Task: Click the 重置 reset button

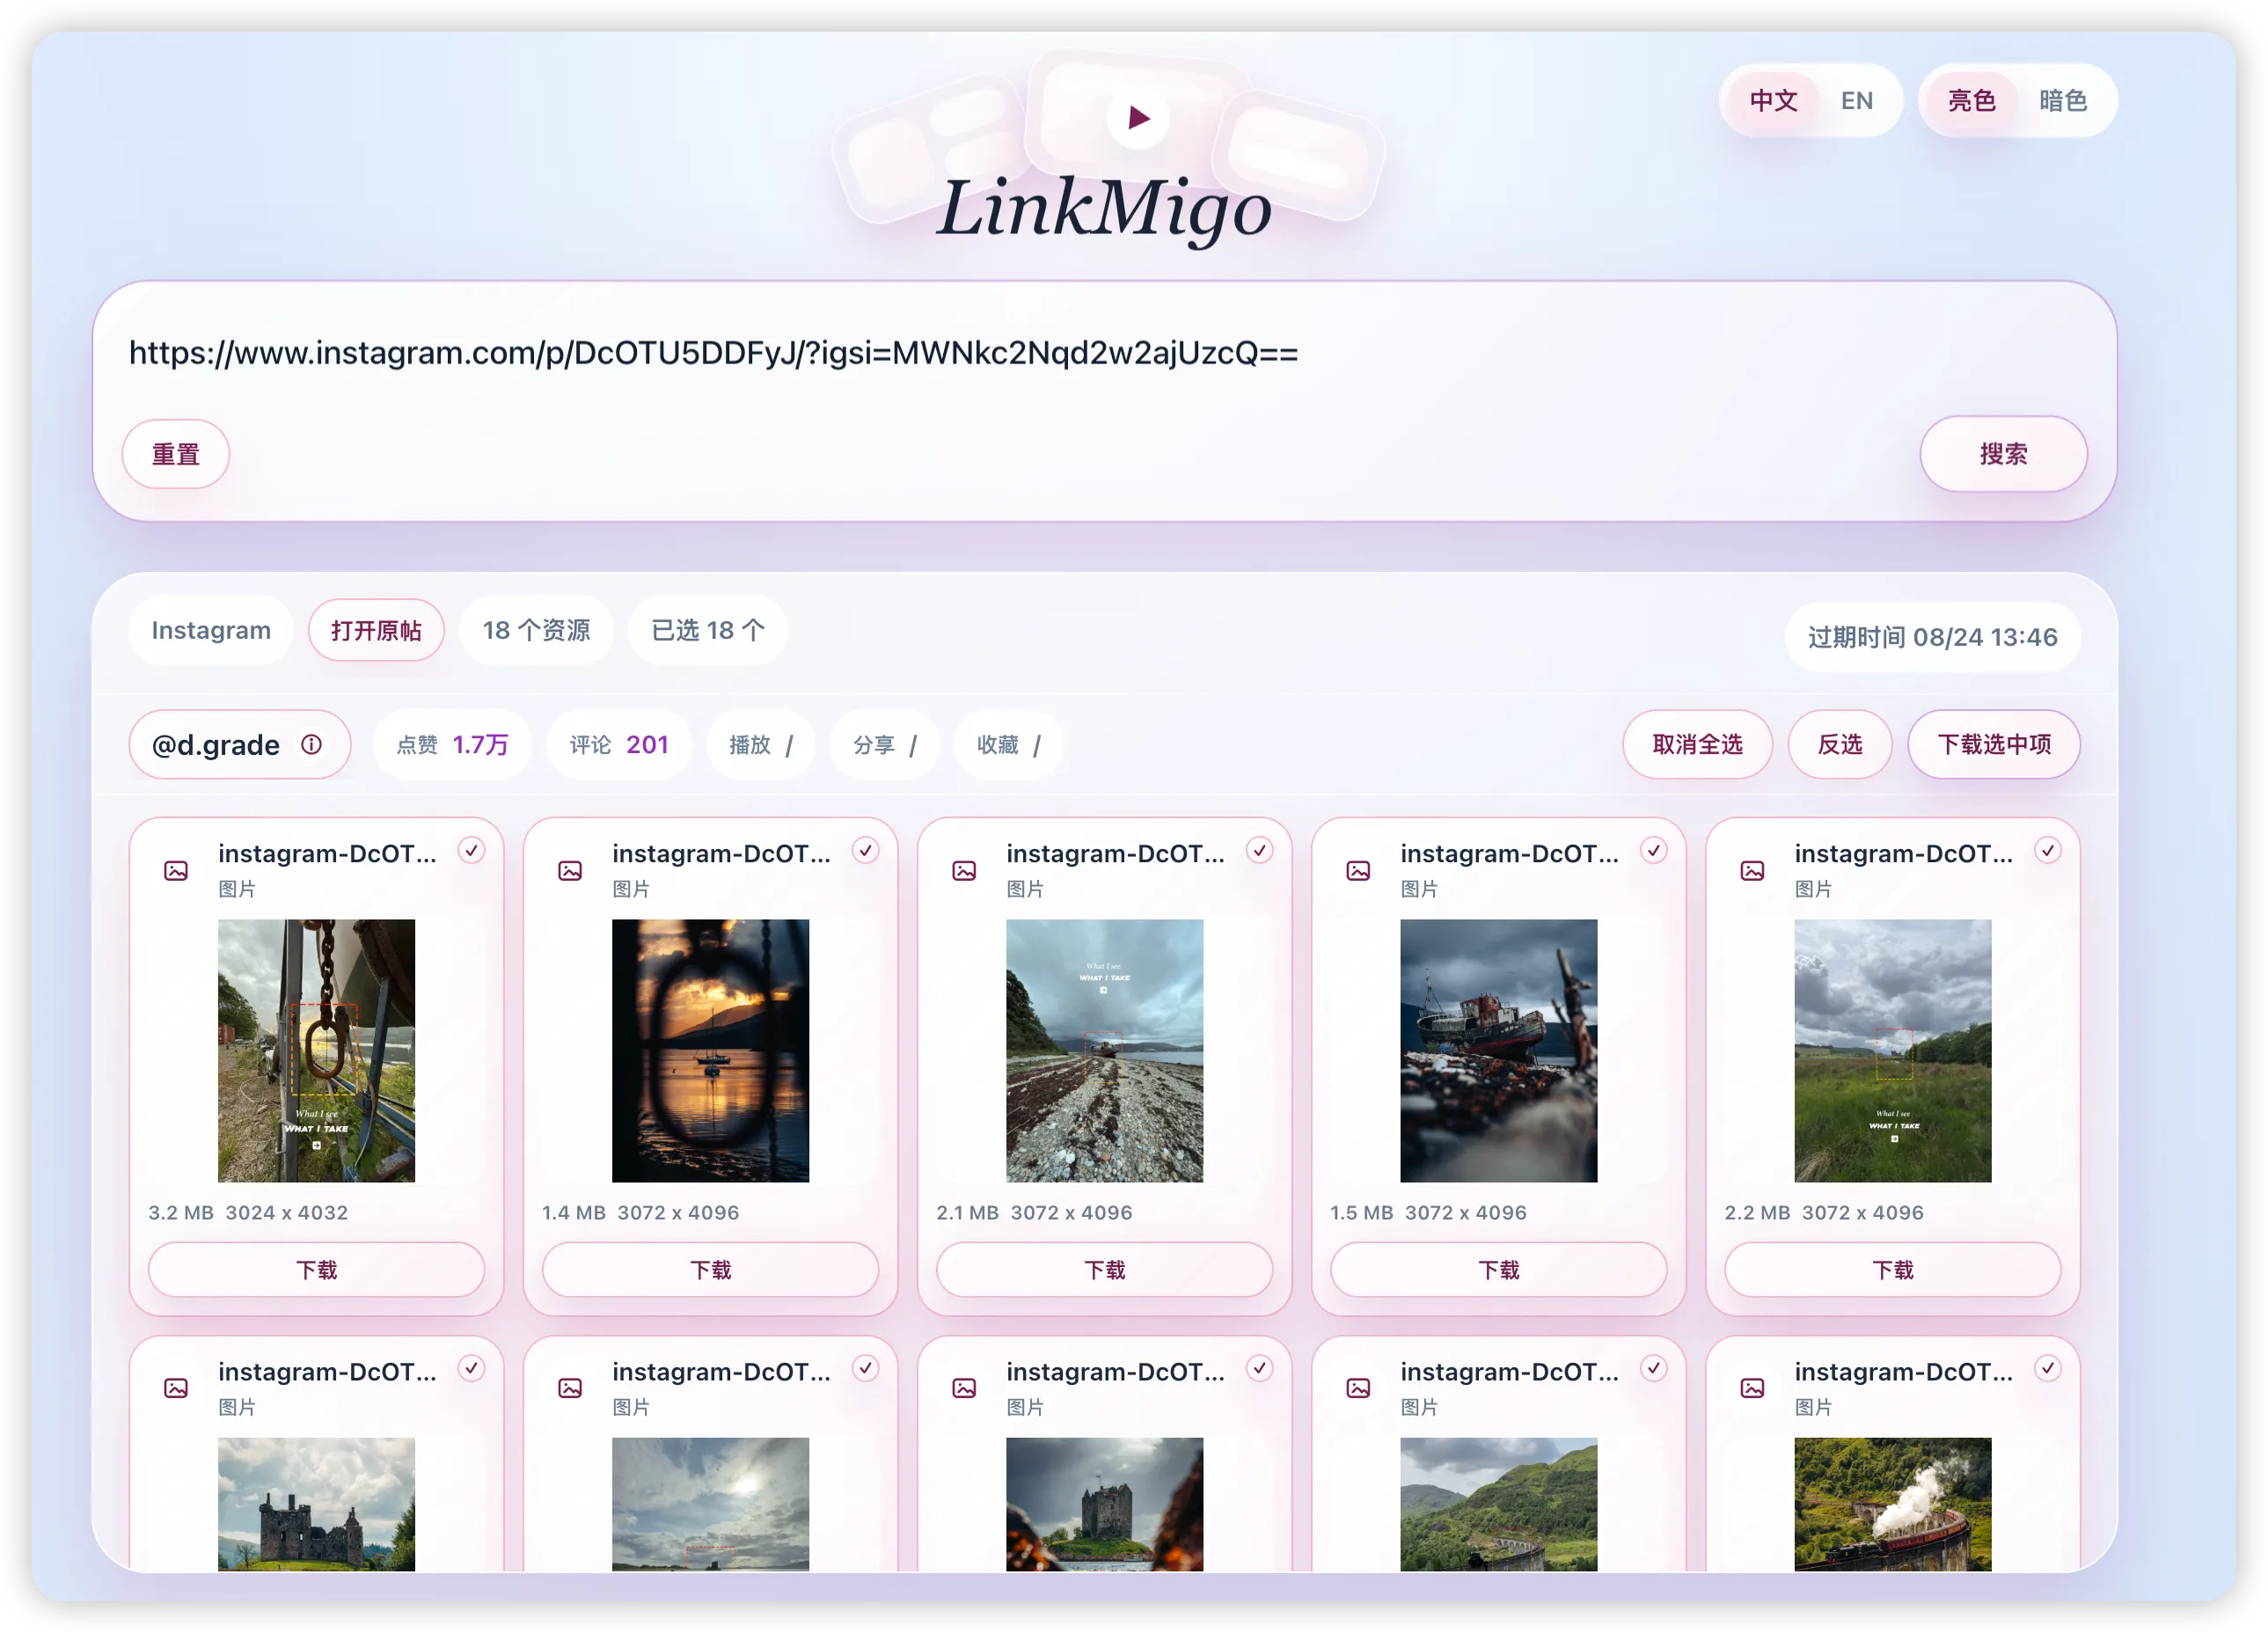Action: (176, 455)
